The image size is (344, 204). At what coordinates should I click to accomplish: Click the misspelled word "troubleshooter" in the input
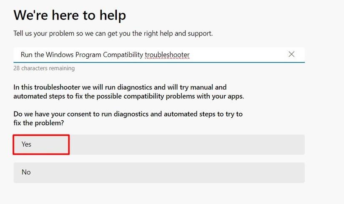[x=167, y=55]
